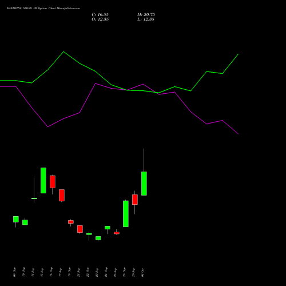286x286 pixels.
Task: Click the 28 Sep date label
Action: 125,272
